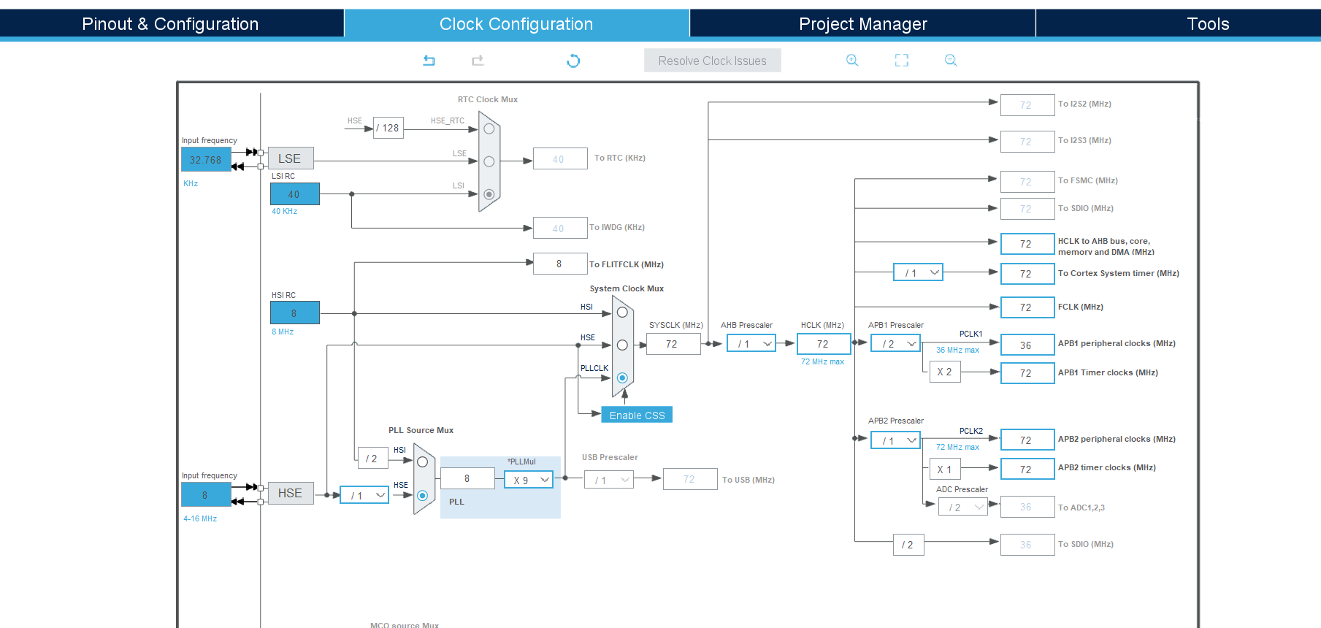The width and height of the screenshot is (1321, 628).
Task: Click Cortex System timer 72 field
Action: pyautogui.click(x=1027, y=274)
